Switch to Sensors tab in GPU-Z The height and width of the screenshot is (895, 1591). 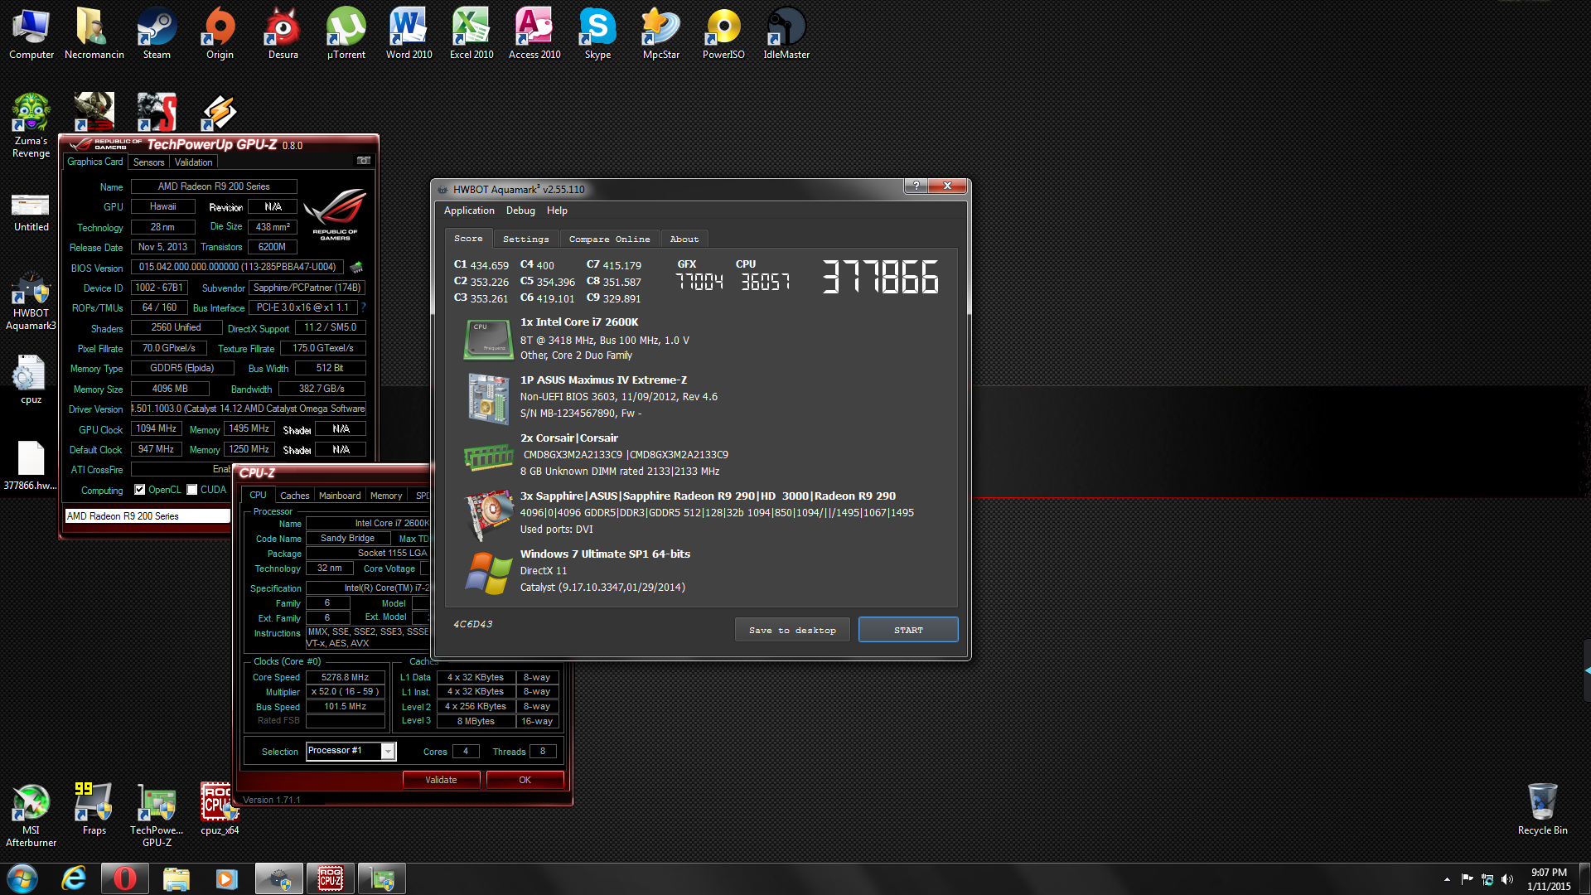click(149, 162)
